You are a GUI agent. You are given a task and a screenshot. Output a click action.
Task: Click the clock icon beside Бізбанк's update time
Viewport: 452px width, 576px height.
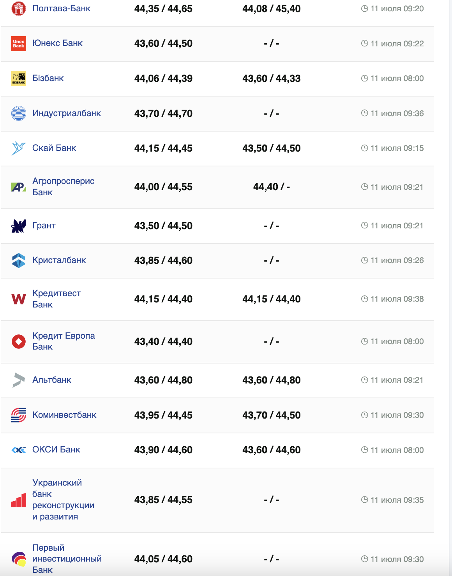pyautogui.click(x=364, y=78)
